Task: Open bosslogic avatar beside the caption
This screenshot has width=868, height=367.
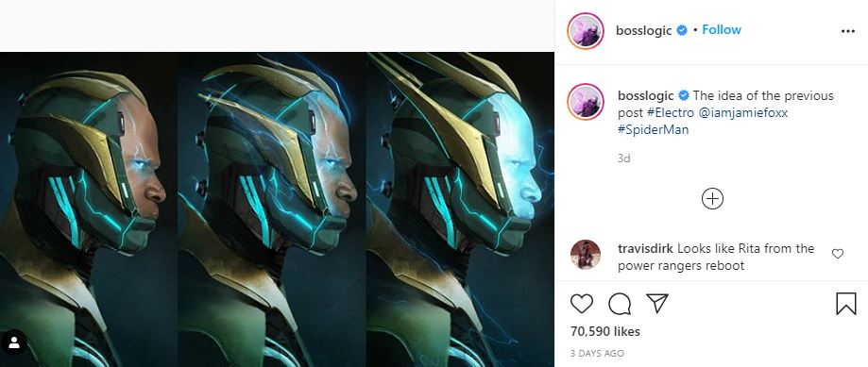Action: tap(586, 102)
